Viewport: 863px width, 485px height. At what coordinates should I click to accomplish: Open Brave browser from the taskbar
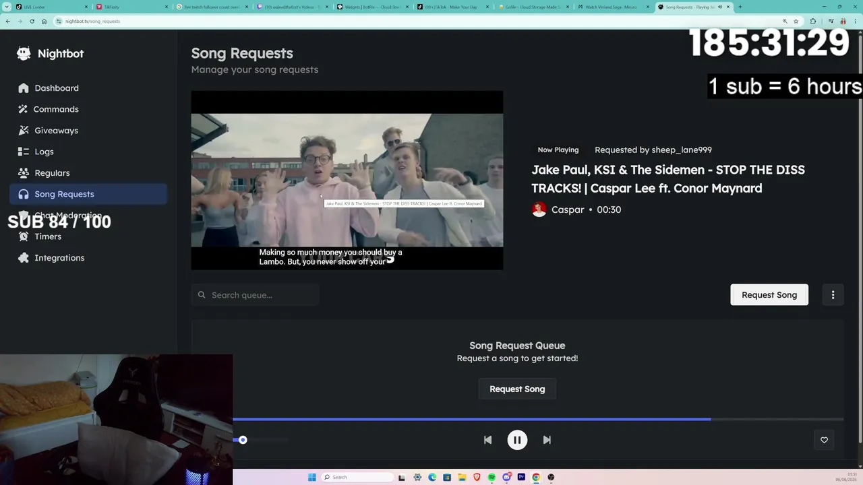(477, 477)
